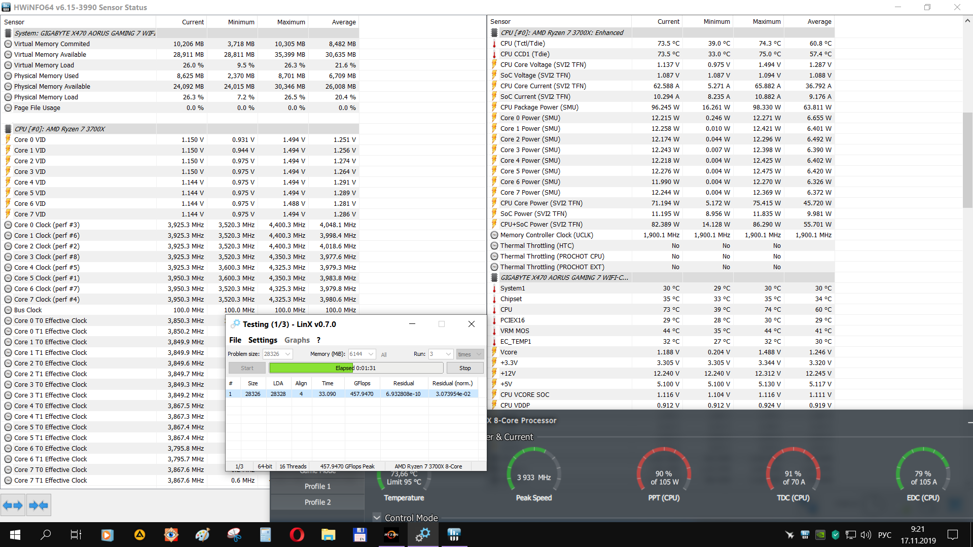Click the РУС language indicator
Viewport: 973px width, 547px height.
[x=885, y=535]
